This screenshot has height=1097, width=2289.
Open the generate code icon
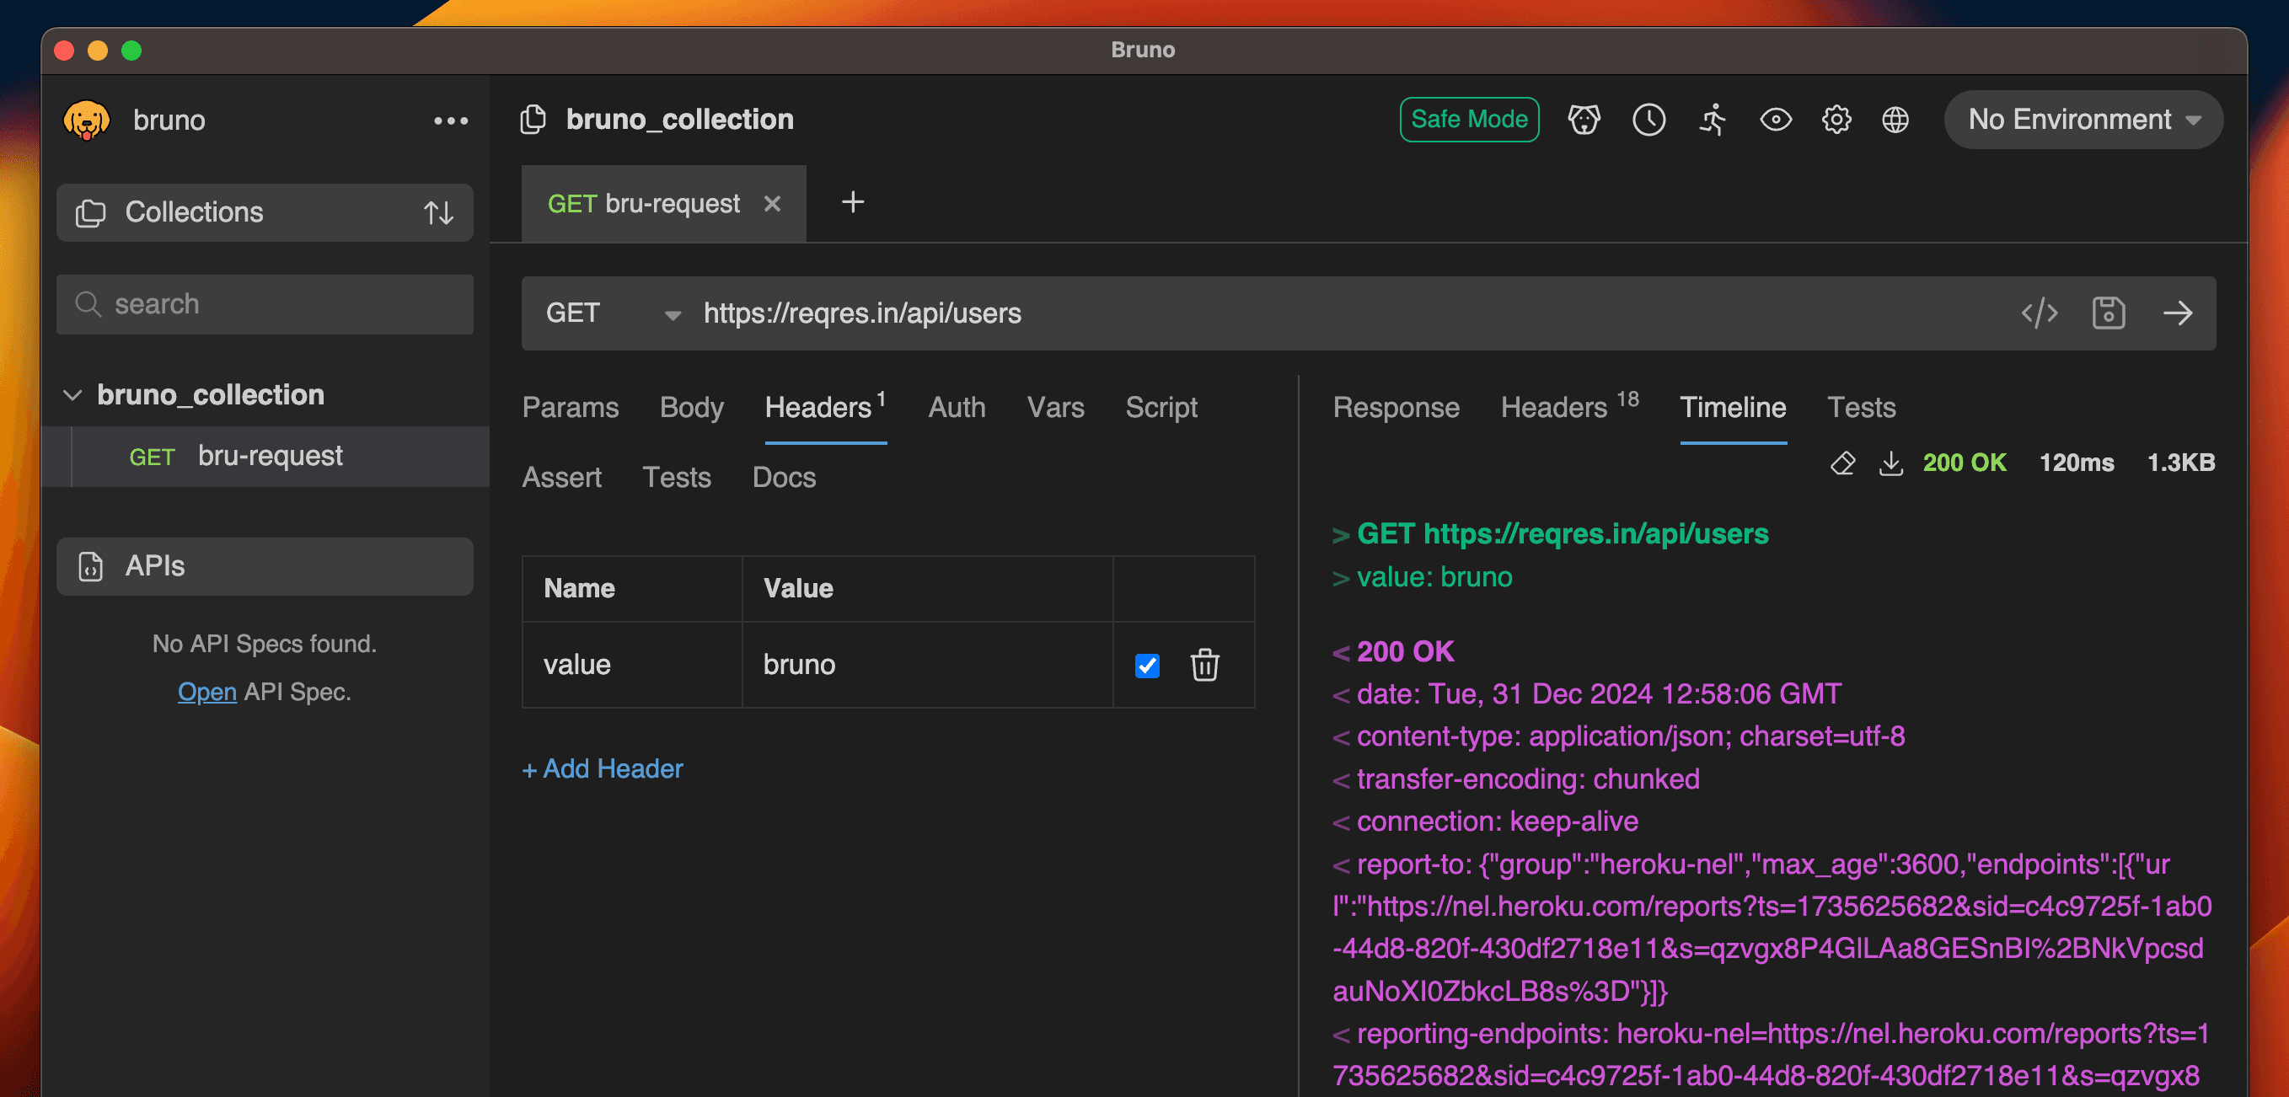[2039, 313]
